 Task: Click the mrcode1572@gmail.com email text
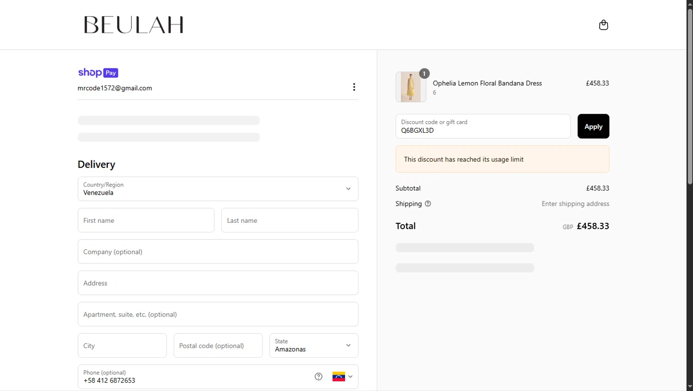pyautogui.click(x=115, y=88)
